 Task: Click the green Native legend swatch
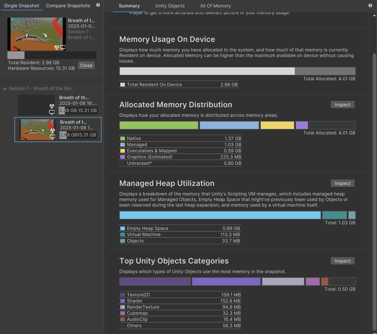click(122, 138)
